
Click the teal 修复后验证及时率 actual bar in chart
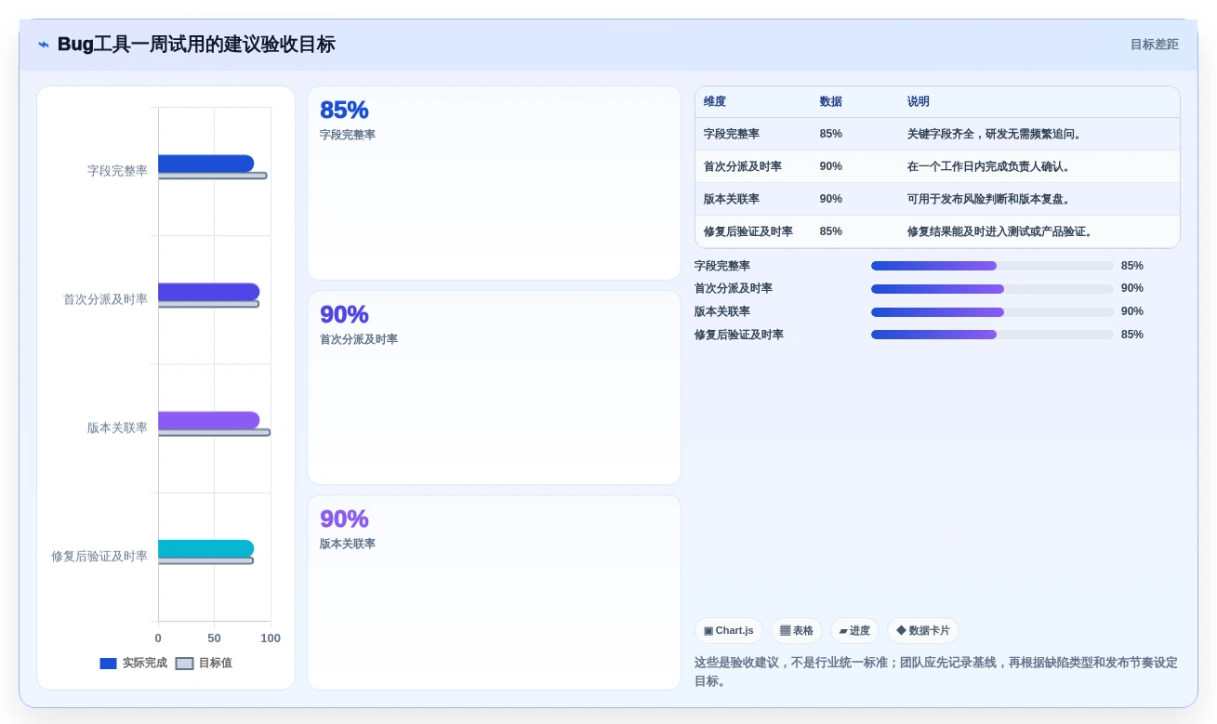(x=205, y=548)
